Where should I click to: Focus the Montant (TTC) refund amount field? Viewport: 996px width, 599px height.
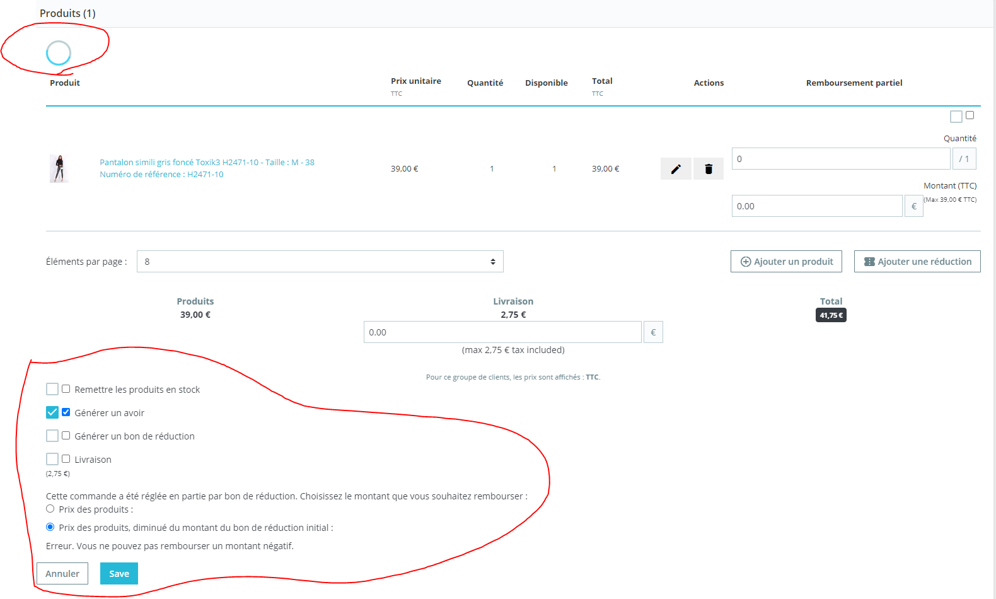(817, 206)
